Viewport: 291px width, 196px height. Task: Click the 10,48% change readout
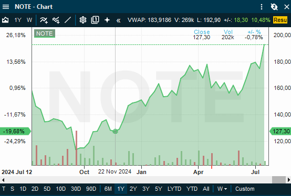click(261, 20)
